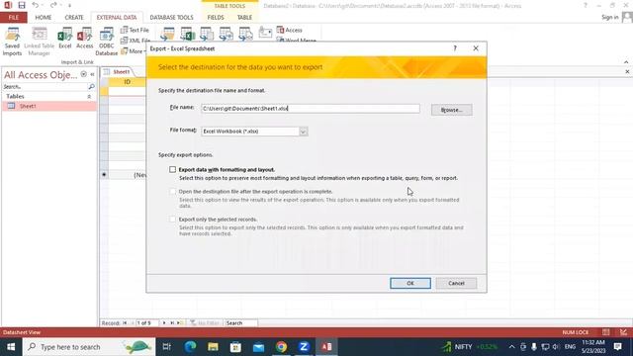Viewport: 633px width, 356px height.
Task: Switch to the CREATE tab
Action: pos(74,18)
